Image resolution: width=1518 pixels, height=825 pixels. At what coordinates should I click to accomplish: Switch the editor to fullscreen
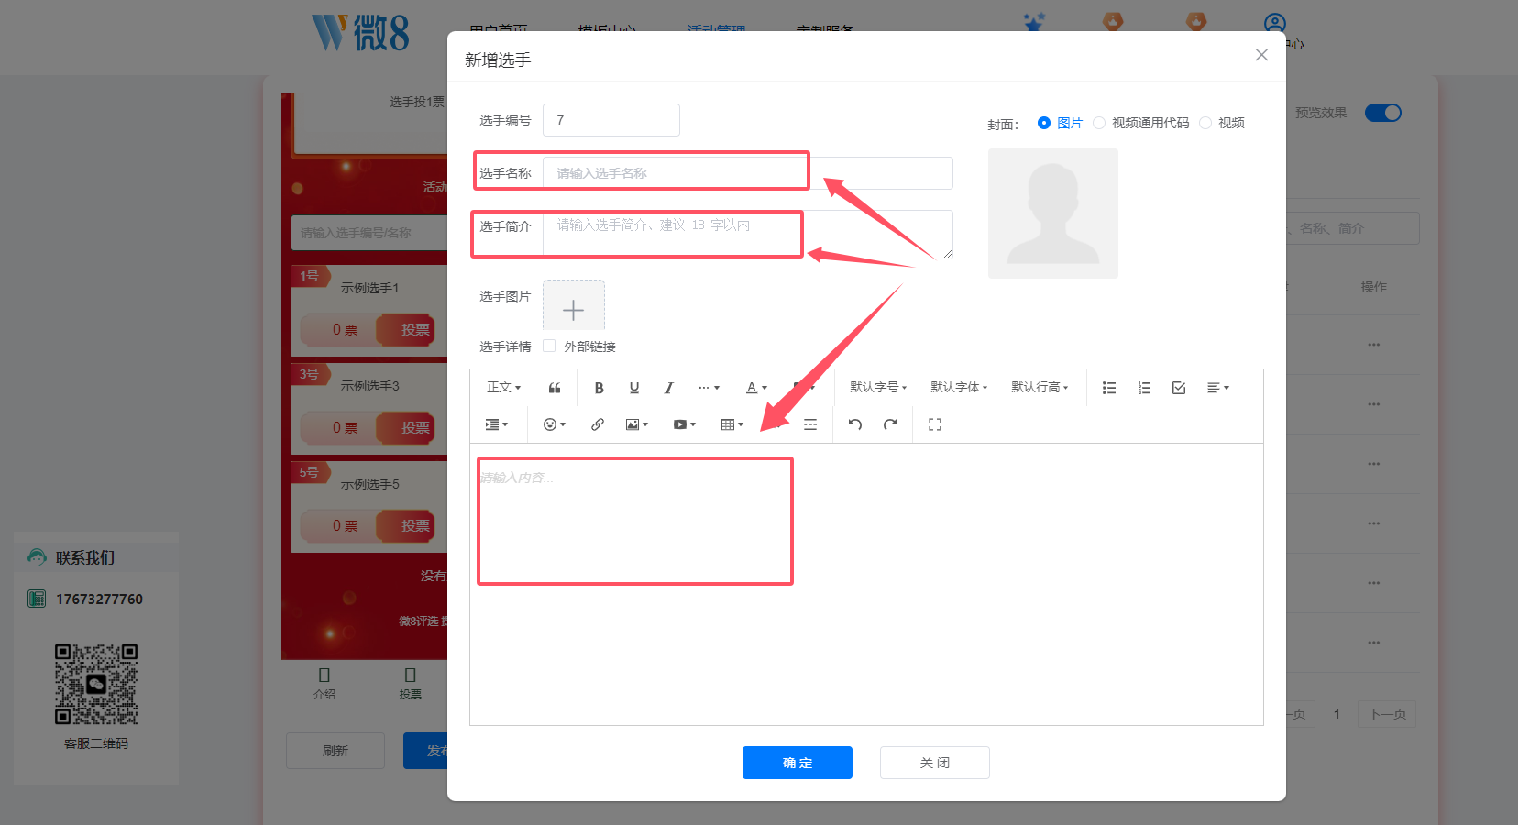935,424
